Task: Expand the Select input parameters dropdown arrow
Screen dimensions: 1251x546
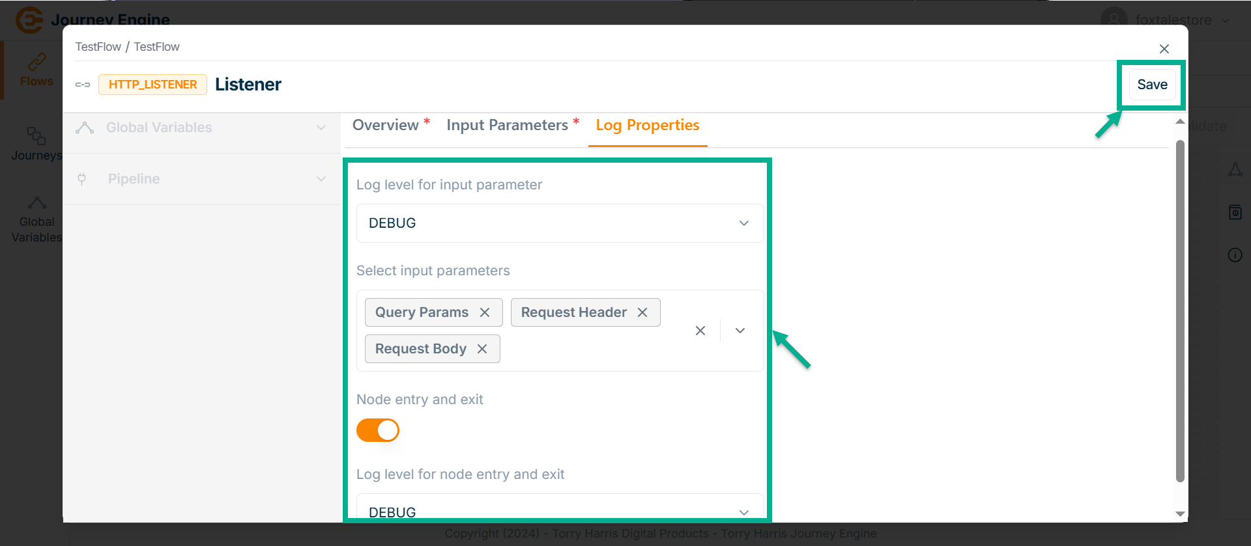Action: pyautogui.click(x=740, y=331)
